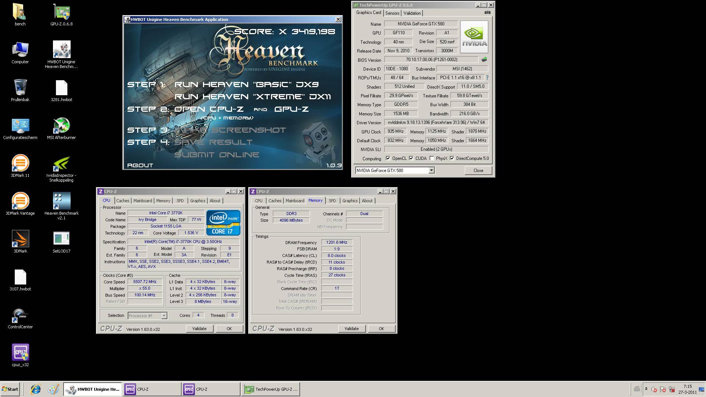706x397 pixels.
Task: Select the 3DMark desktop shortcut
Action: pyautogui.click(x=20, y=242)
